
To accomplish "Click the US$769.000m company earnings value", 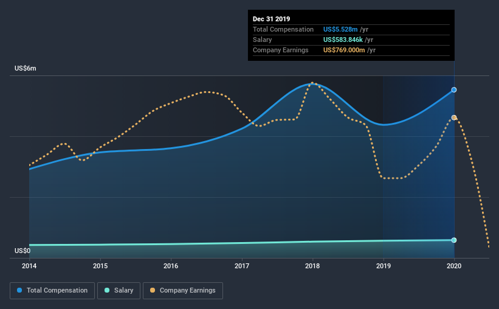I will (x=344, y=50).
